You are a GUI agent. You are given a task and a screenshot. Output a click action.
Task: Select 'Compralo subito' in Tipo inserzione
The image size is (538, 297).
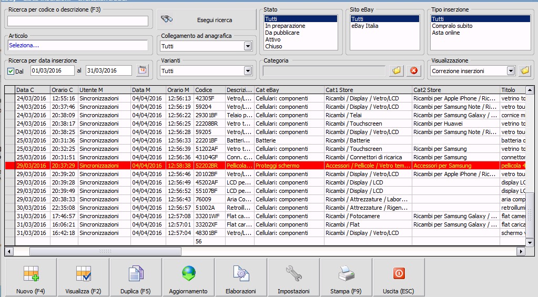pos(452,26)
